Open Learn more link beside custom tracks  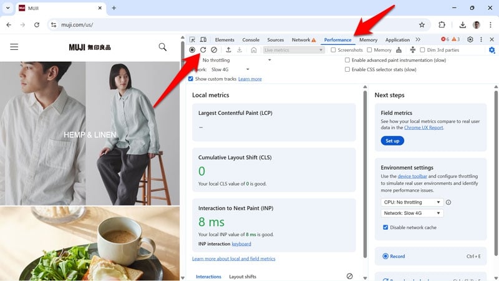click(250, 79)
